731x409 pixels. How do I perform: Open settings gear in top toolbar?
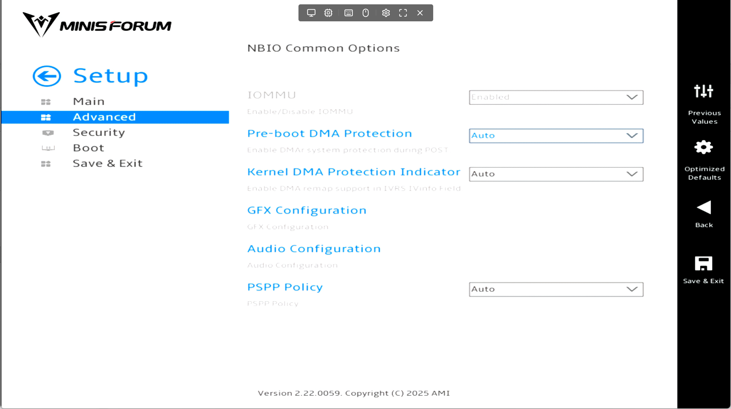tap(386, 13)
